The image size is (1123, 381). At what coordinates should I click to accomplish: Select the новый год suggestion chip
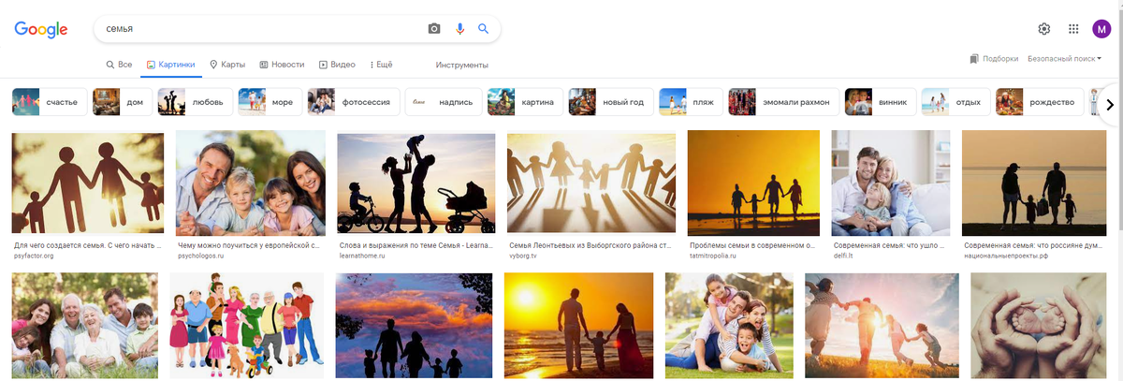click(610, 101)
